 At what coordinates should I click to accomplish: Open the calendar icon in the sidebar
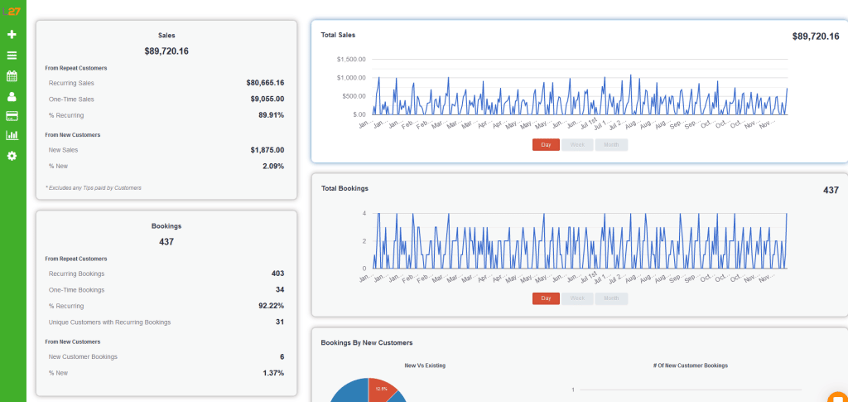click(12, 75)
